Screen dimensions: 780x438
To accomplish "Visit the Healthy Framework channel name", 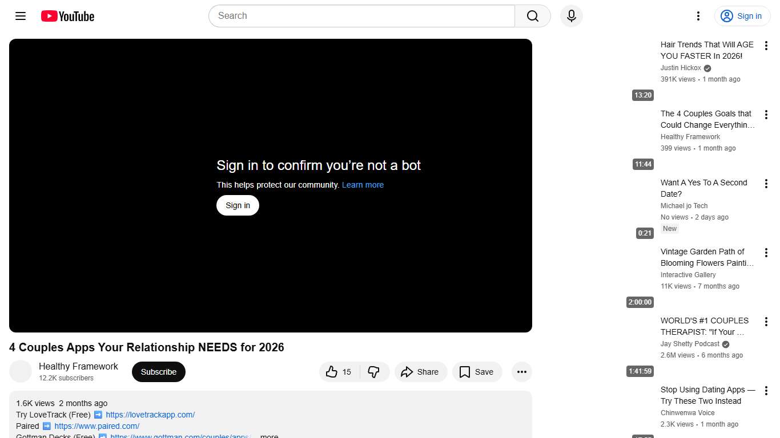I will (78, 366).
